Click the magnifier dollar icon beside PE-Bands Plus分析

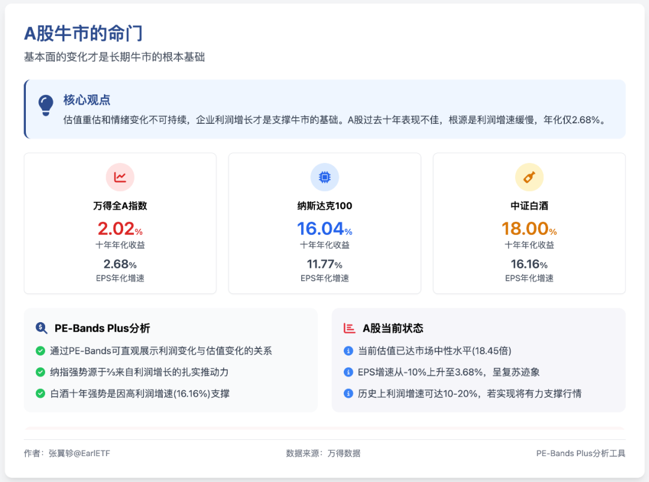[x=41, y=328]
